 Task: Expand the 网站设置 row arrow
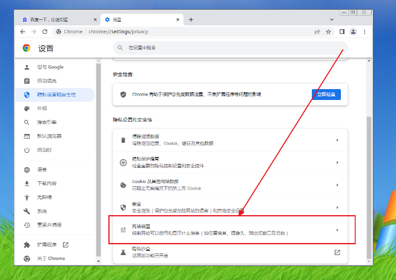[337, 230]
